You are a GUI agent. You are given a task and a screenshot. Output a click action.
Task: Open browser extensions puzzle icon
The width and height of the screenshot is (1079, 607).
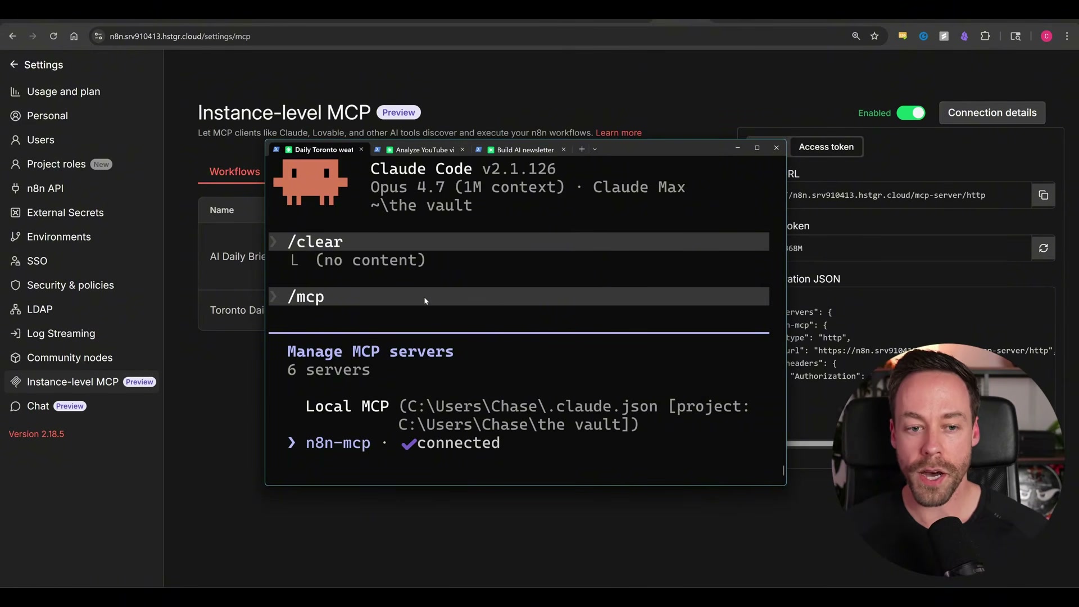(985, 36)
